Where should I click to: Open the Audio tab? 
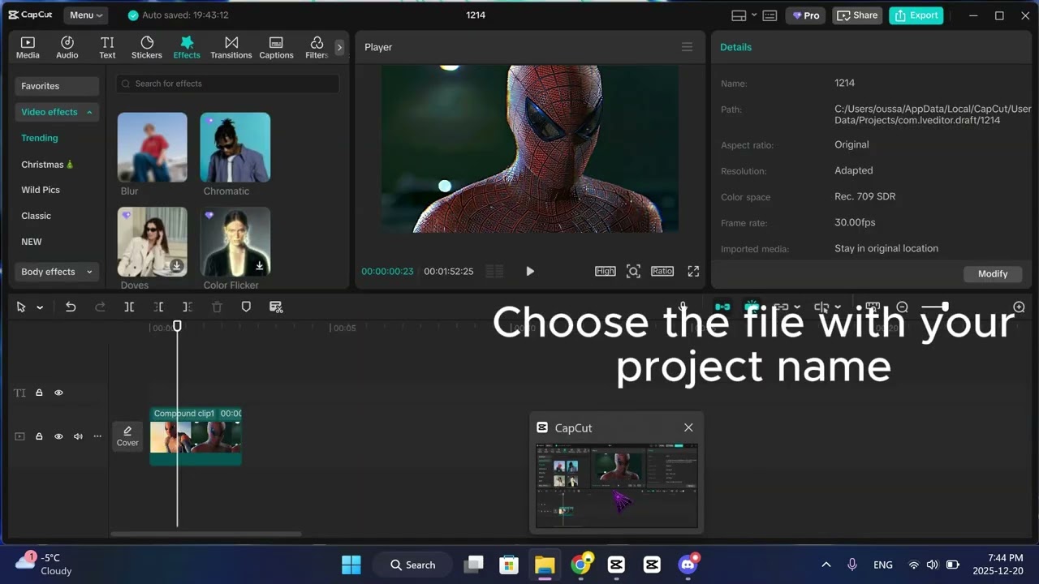(x=67, y=48)
